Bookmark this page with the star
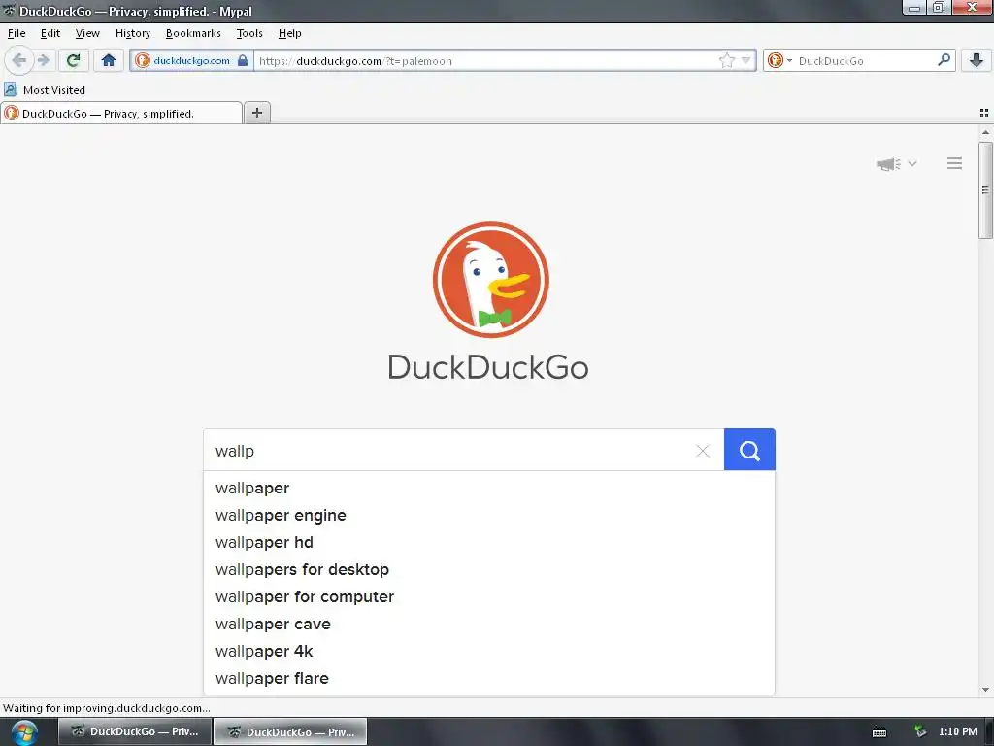994x746 pixels. (x=726, y=61)
